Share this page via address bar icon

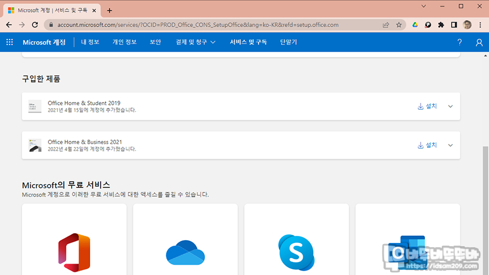point(386,25)
